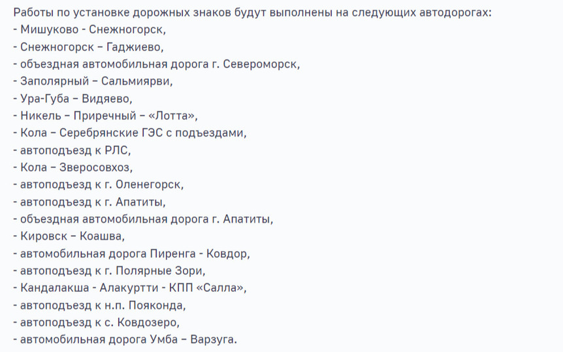Click the heading line about road sign installation

pyautogui.click(x=252, y=12)
